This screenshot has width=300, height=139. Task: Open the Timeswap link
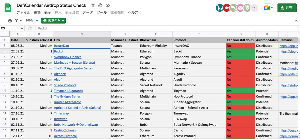[61, 113]
